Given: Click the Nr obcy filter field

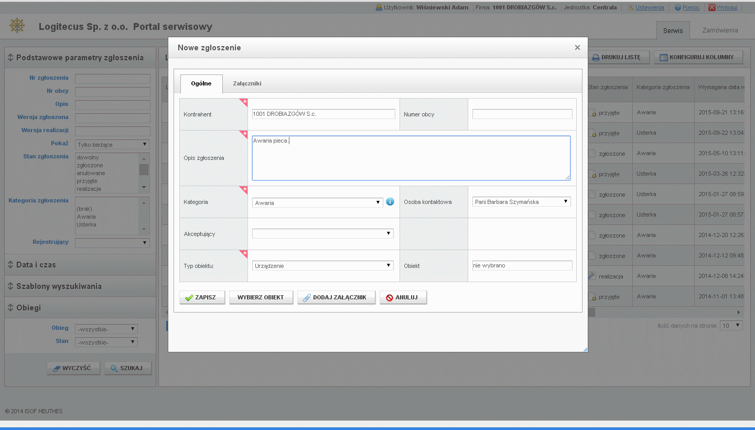Looking at the screenshot, I should 112,92.
